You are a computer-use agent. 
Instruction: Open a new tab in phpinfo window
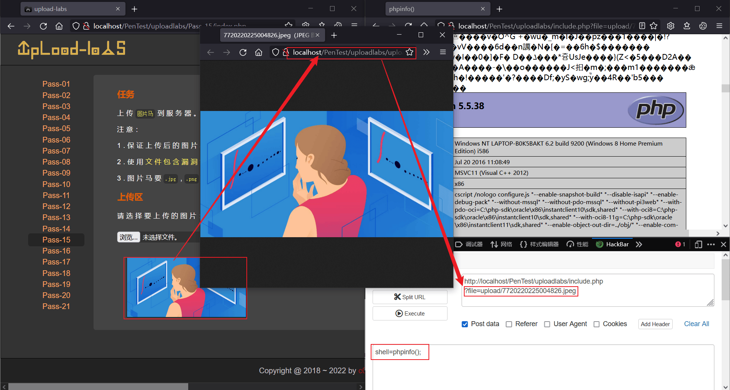tap(500, 9)
